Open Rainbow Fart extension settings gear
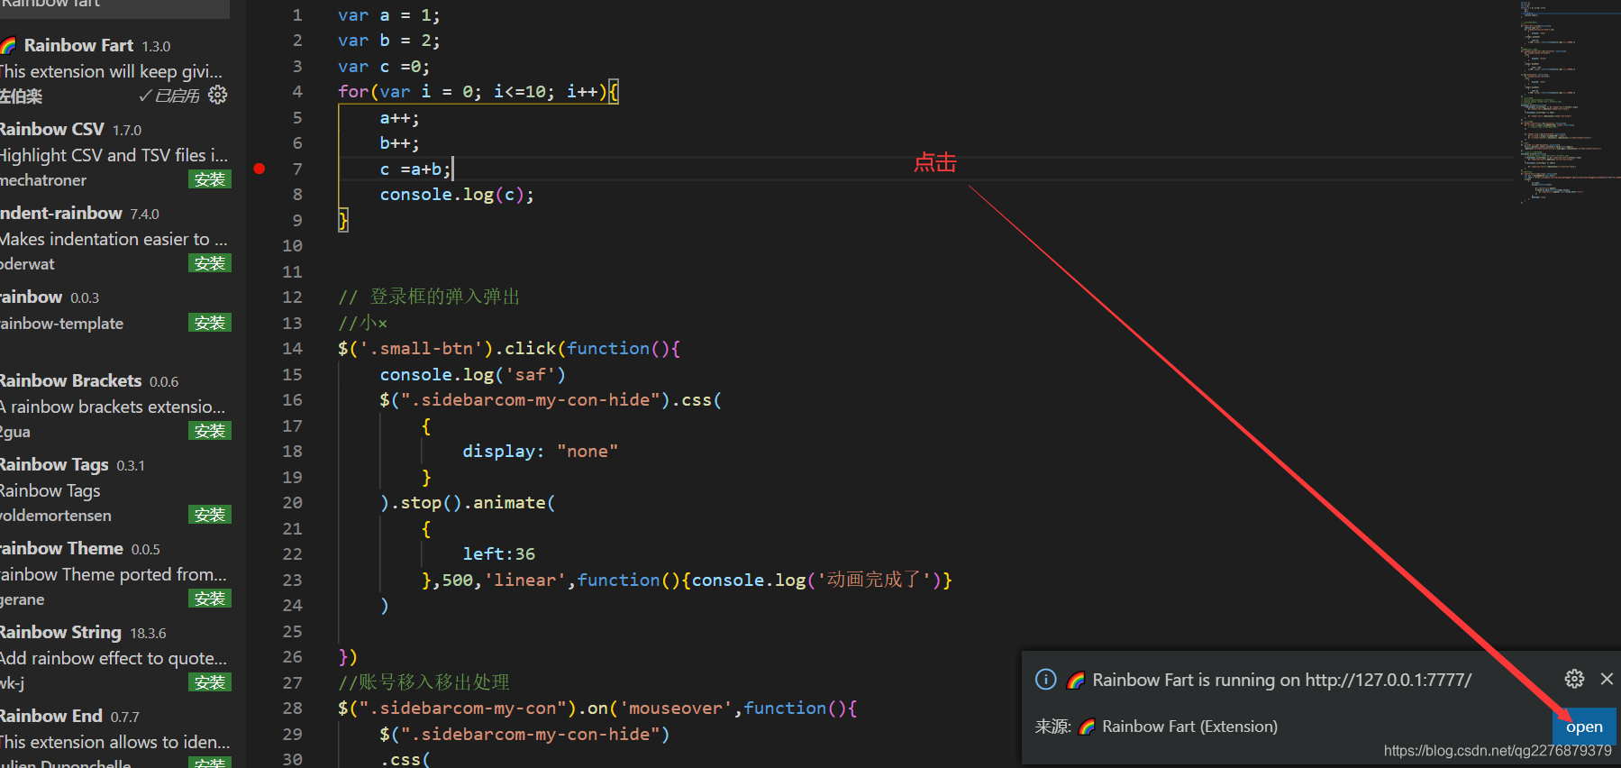This screenshot has width=1621, height=768. (218, 95)
